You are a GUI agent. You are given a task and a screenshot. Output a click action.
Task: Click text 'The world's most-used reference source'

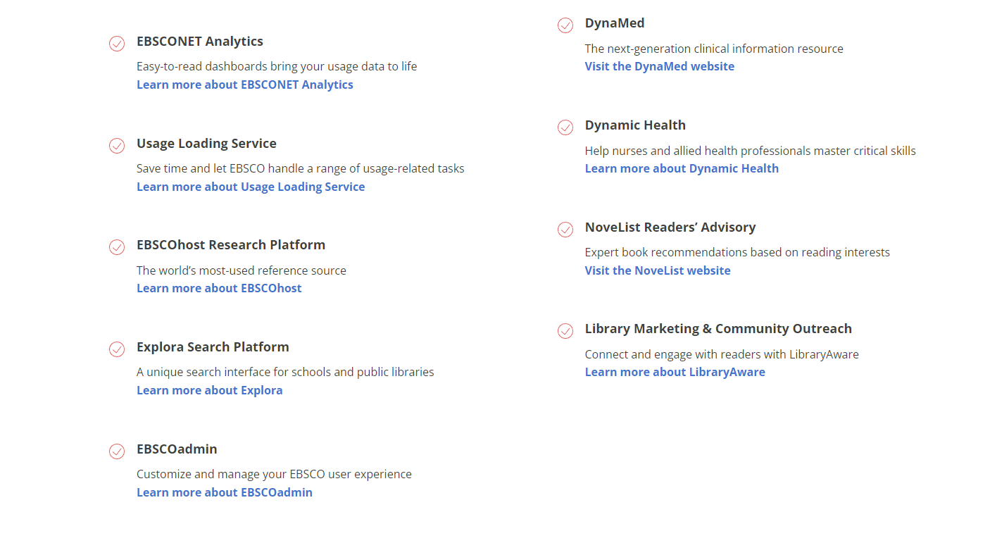242,270
